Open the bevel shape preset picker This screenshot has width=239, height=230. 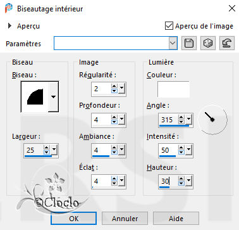click(53, 97)
